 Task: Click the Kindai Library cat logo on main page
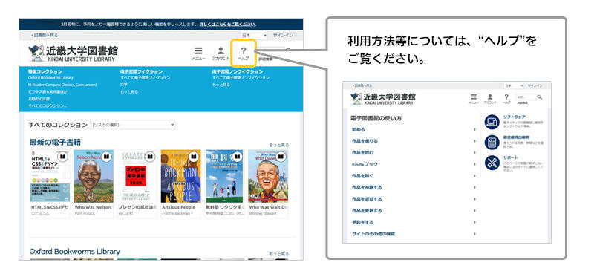click(x=36, y=53)
